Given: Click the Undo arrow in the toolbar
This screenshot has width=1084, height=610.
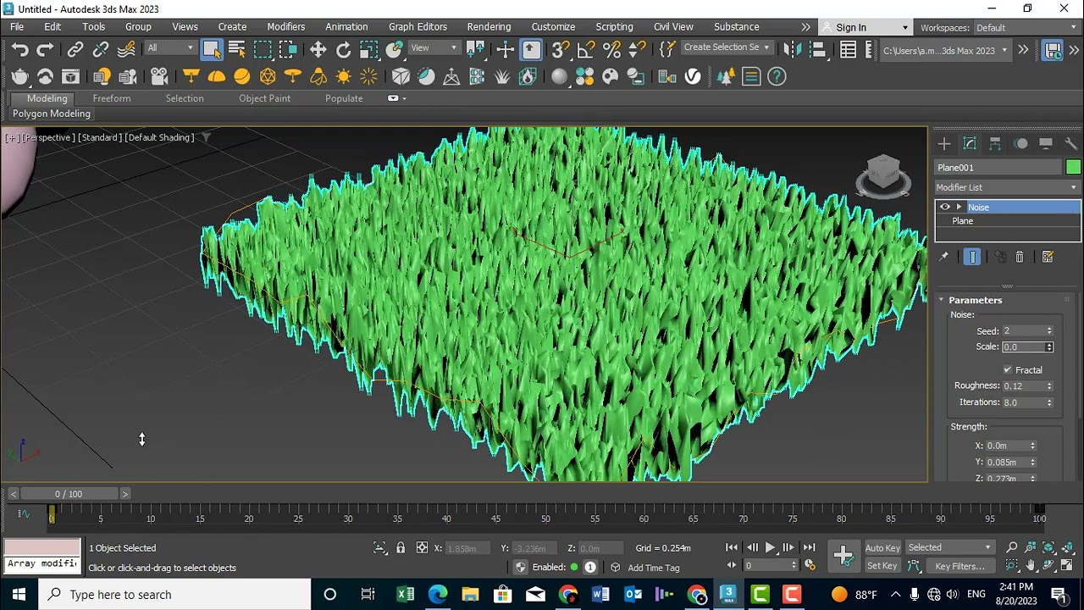Looking at the screenshot, I should click(20, 50).
